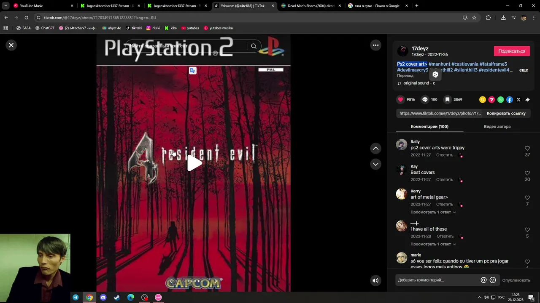Switch to YouTube Music browser tab
540x303 pixels.
click(x=43, y=6)
